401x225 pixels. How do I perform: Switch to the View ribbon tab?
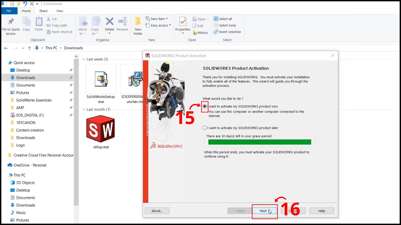pos(59,11)
